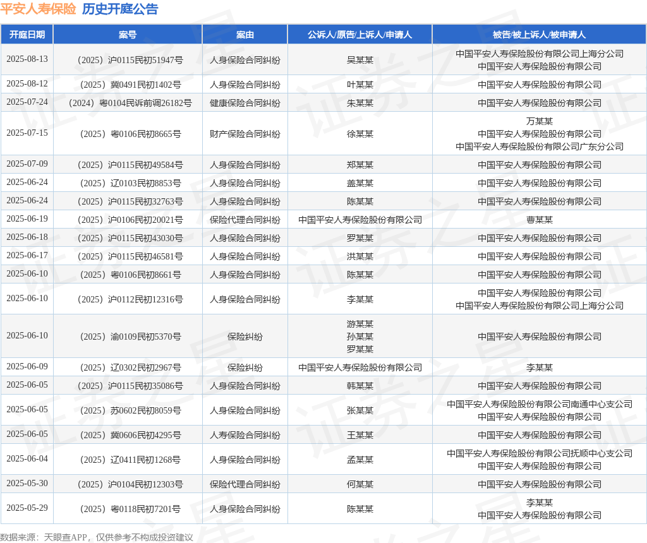The image size is (647, 543).
Task: Click plaintiff 何某某
Action: pos(360,484)
